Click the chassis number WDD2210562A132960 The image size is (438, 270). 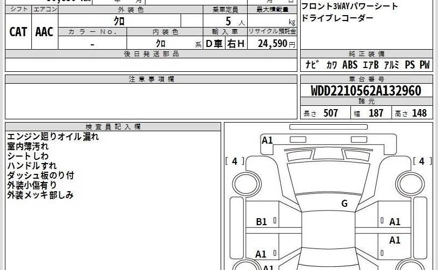[x=366, y=90]
